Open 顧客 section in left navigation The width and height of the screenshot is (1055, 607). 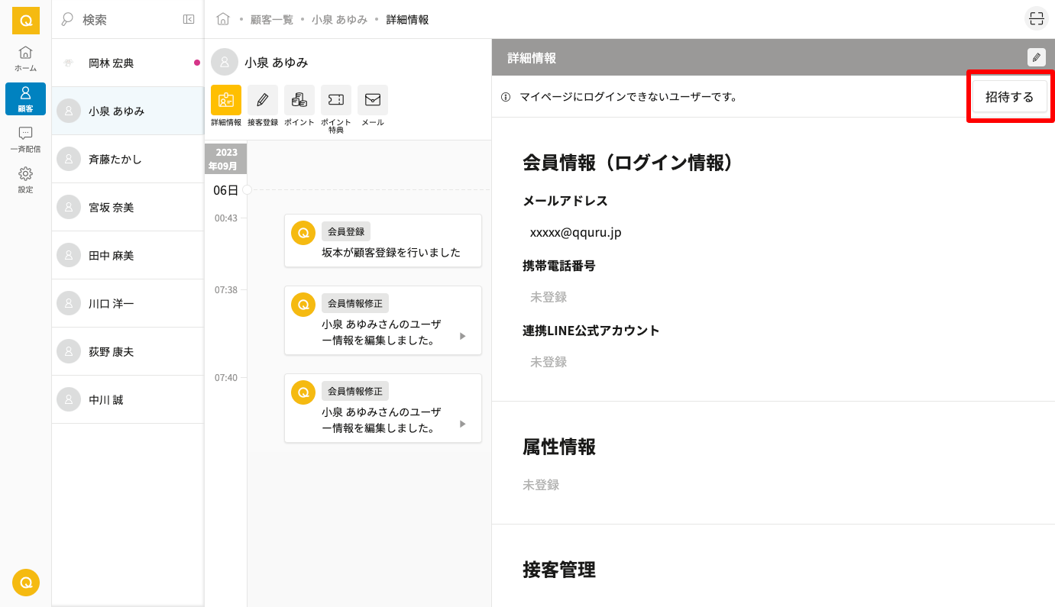pyautogui.click(x=25, y=98)
